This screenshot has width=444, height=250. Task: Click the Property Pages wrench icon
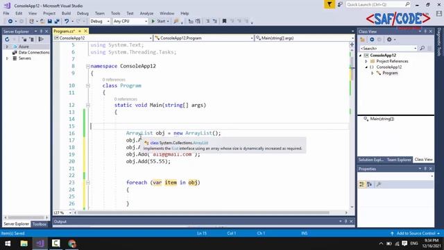tap(379, 185)
